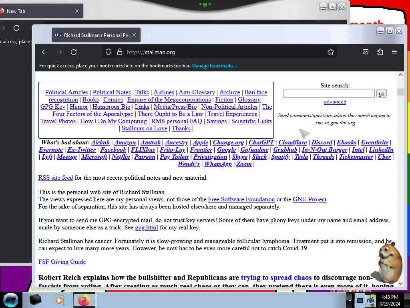Open What's bad about Netflix
The height and width of the screenshot is (308, 410).
(x=121, y=157)
